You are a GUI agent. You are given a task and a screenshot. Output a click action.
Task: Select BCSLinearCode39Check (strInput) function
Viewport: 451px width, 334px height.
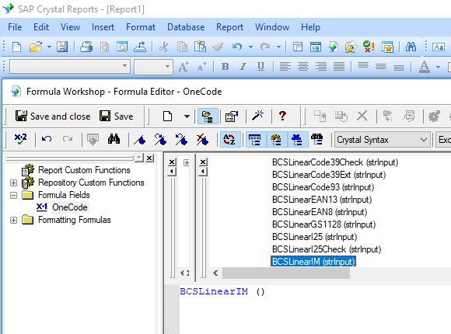tap(335, 162)
